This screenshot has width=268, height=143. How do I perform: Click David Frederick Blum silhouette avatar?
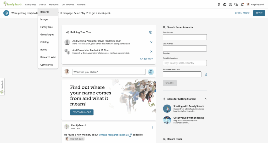67,42
